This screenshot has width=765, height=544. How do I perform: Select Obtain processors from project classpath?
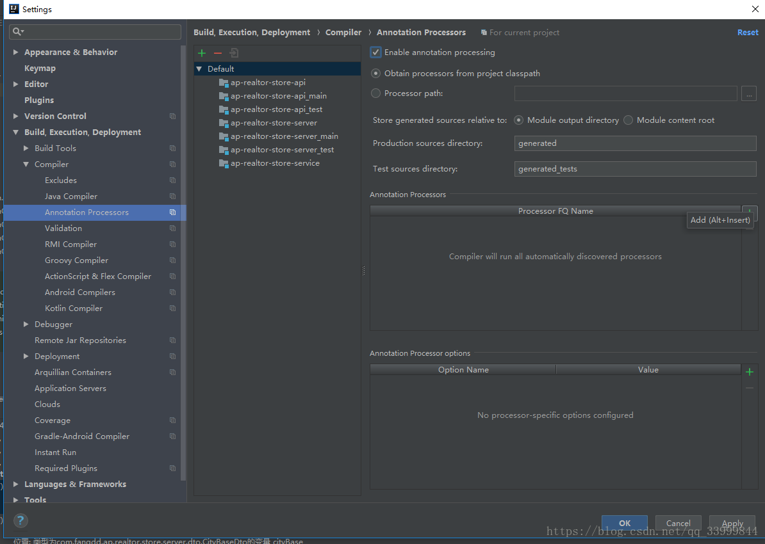pyautogui.click(x=375, y=73)
